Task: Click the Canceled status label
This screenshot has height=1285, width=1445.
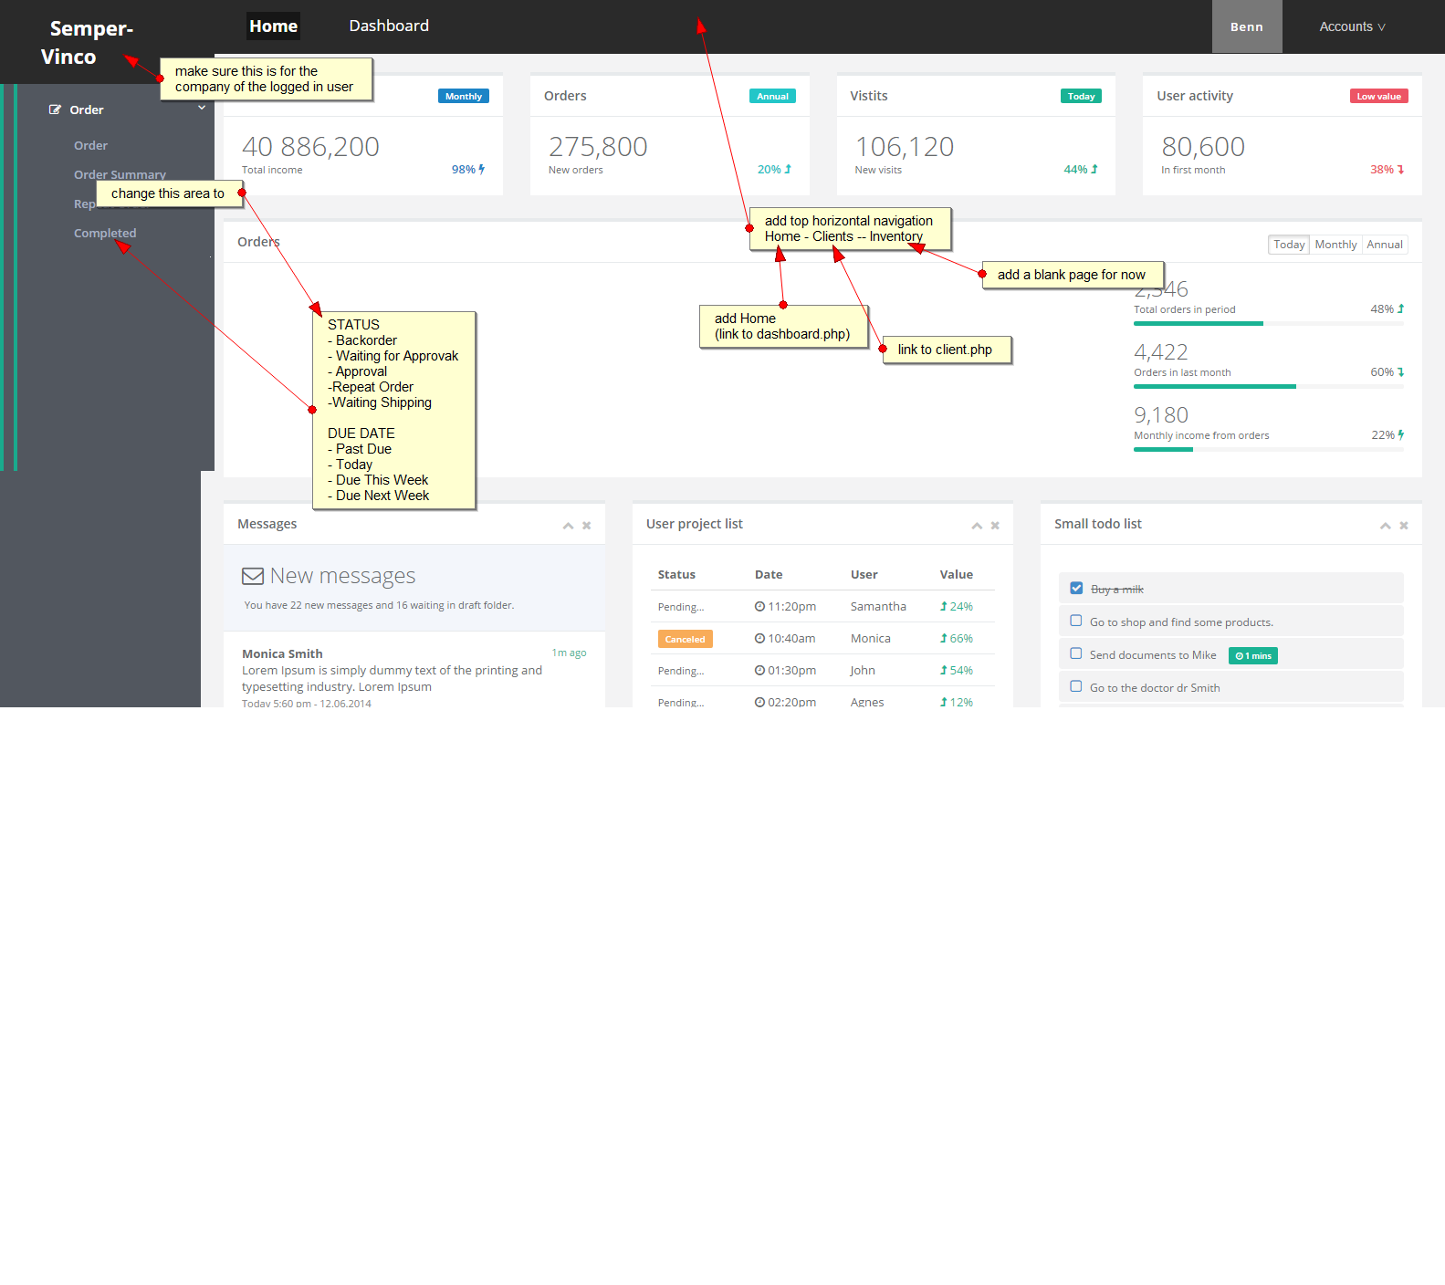Action: (685, 639)
